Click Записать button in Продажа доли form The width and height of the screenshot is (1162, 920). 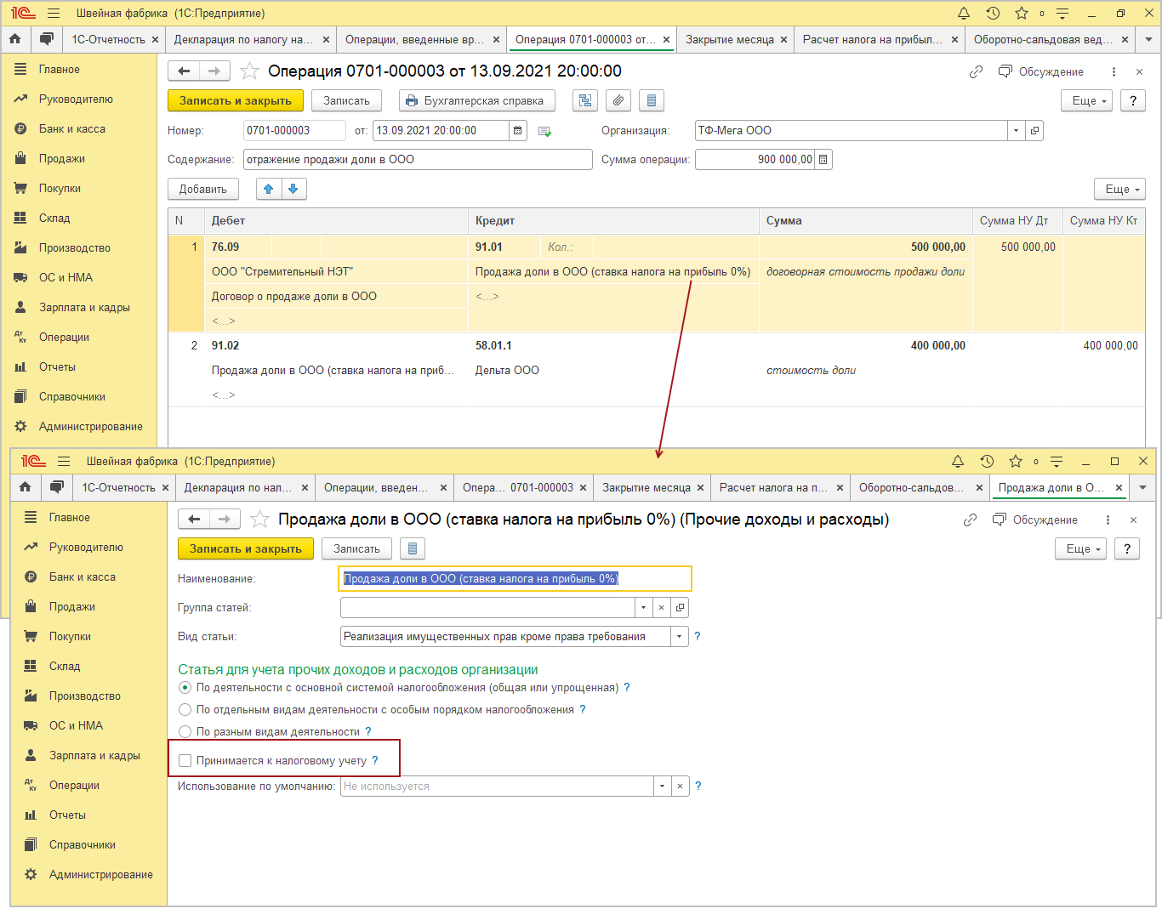pyautogui.click(x=356, y=549)
